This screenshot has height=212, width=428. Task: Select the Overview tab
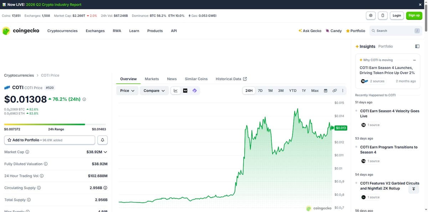[x=128, y=79]
